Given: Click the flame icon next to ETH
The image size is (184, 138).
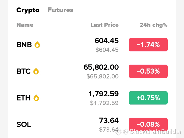Looking at the screenshot, I should coord(36,98).
